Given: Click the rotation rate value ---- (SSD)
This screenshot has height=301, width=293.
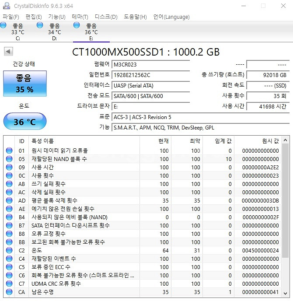Looking at the screenshot, I should pyautogui.click(x=268, y=86).
